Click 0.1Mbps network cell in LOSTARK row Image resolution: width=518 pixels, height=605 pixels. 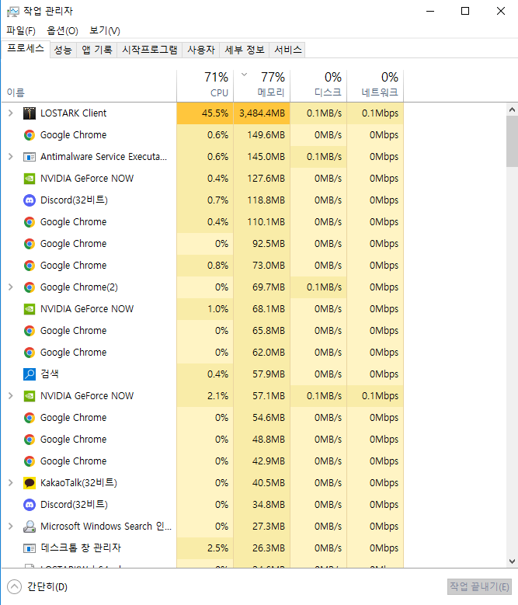click(x=375, y=113)
